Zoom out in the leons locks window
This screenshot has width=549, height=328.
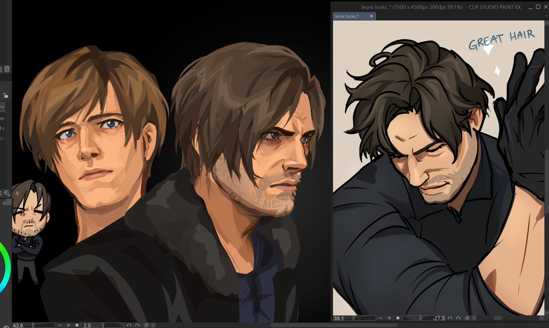coord(381,318)
